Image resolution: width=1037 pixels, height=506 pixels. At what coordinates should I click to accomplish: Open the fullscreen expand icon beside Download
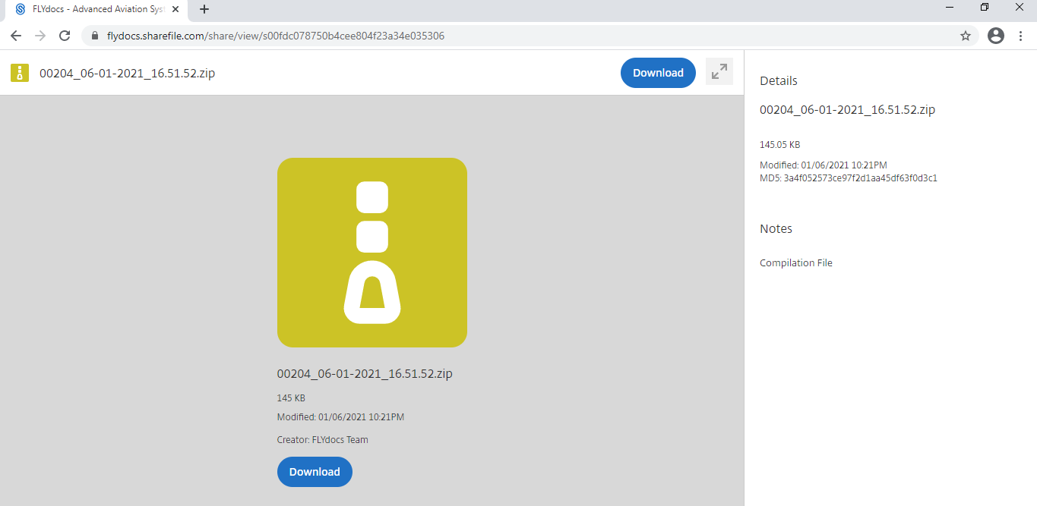[x=718, y=72]
